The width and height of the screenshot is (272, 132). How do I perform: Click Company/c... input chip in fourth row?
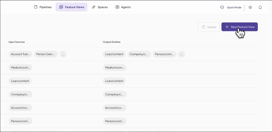(21, 94)
